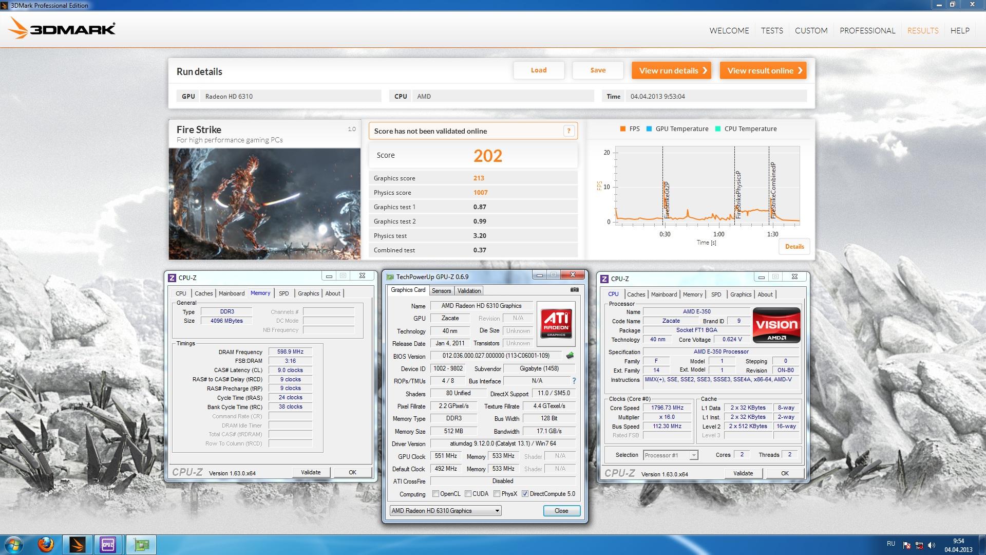Viewport: 986px width, 555px height.
Task: Toggle the PhysX checkbox in GPU-Z
Action: tap(497, 494)
